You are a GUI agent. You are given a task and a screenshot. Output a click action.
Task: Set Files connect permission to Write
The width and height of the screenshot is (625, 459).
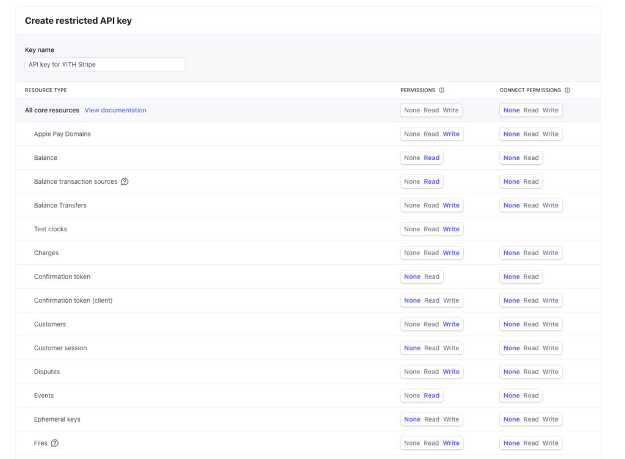pyautogui.click(x=550, y=443)
